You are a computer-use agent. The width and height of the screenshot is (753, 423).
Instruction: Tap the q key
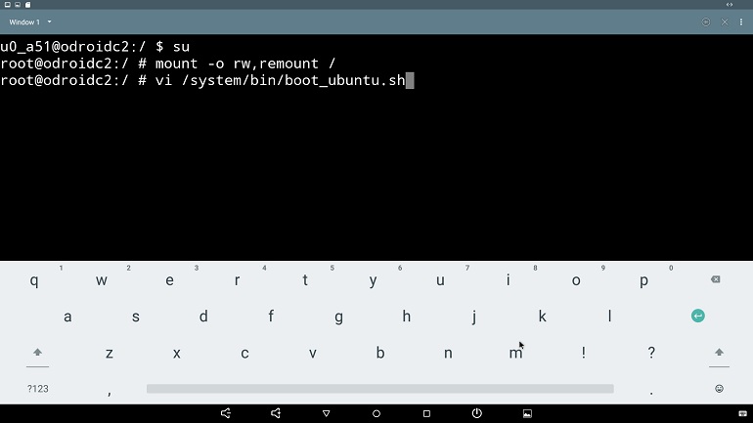click(33, 280)
